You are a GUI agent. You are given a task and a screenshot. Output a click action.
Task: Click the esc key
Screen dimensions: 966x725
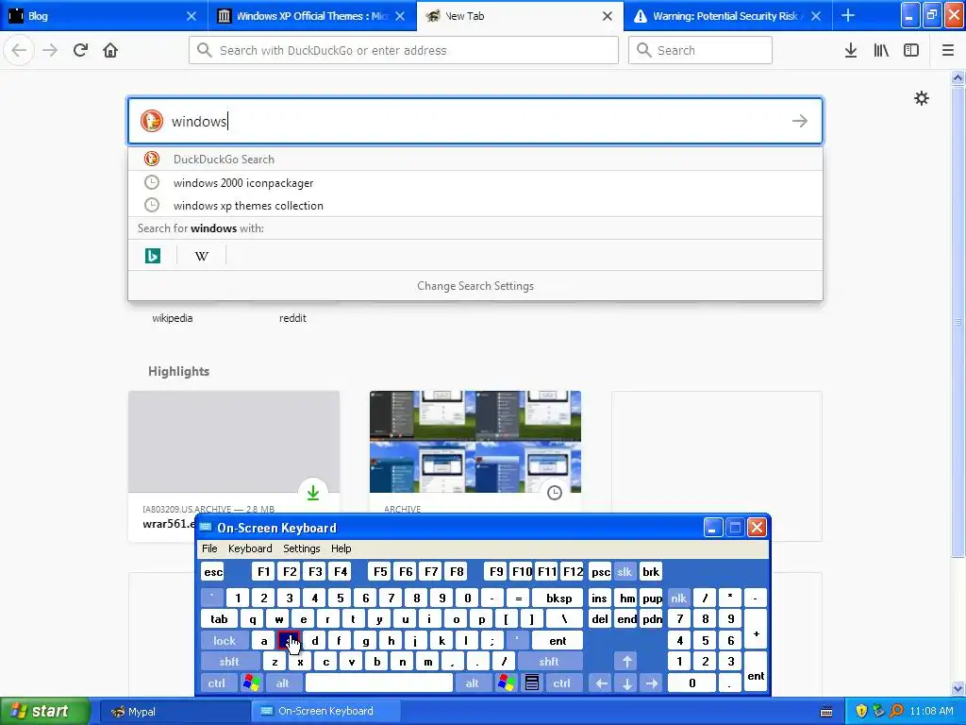[x=213, y=571]
